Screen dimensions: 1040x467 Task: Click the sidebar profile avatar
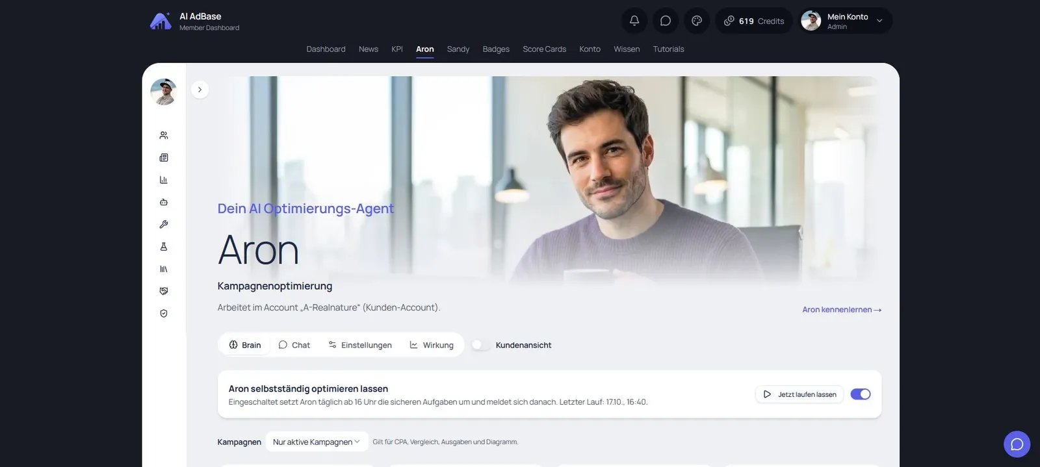click(164, 92)
